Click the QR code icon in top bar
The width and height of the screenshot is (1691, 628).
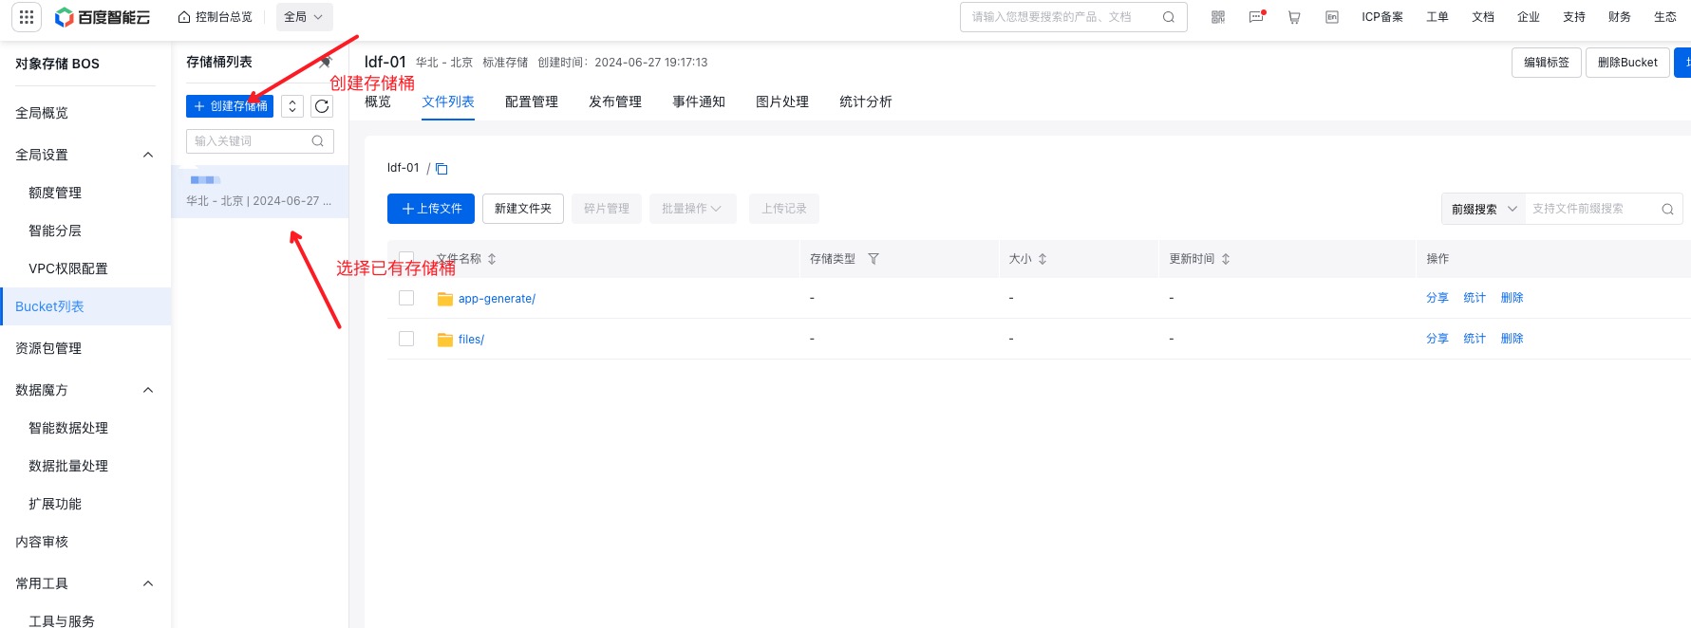click(1218, 17)
